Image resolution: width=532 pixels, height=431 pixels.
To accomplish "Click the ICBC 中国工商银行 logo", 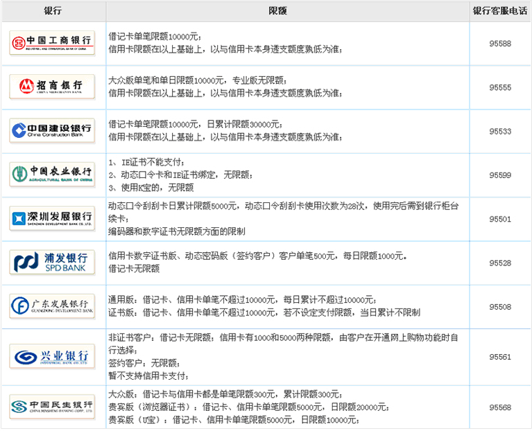I will (x=52, y=43).
